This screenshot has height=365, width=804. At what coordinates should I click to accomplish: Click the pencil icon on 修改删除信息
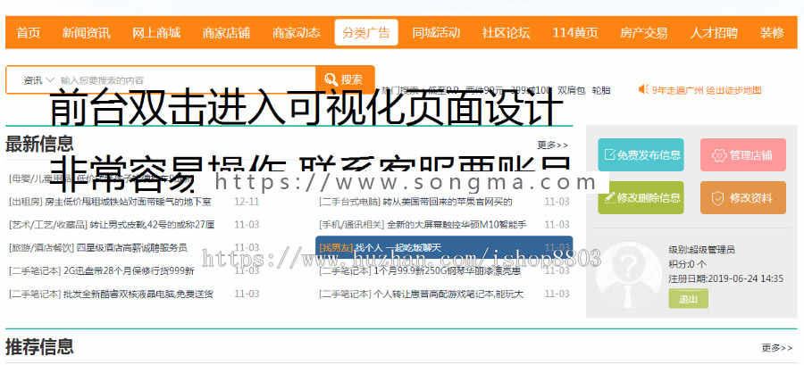tap(609, 197)
